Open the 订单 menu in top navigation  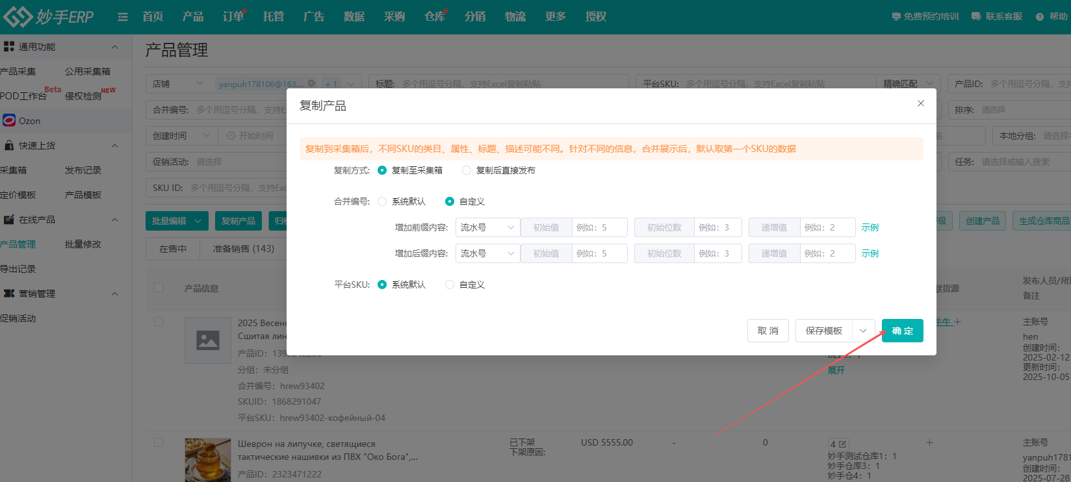pyautogui.click(x=233, y=17)
